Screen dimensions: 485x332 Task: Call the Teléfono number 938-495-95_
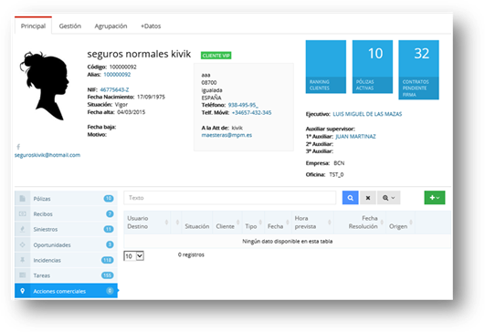click(x=243, y=105)
